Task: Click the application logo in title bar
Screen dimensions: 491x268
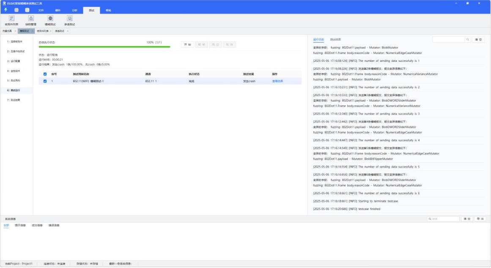Action: coord(4,3)
